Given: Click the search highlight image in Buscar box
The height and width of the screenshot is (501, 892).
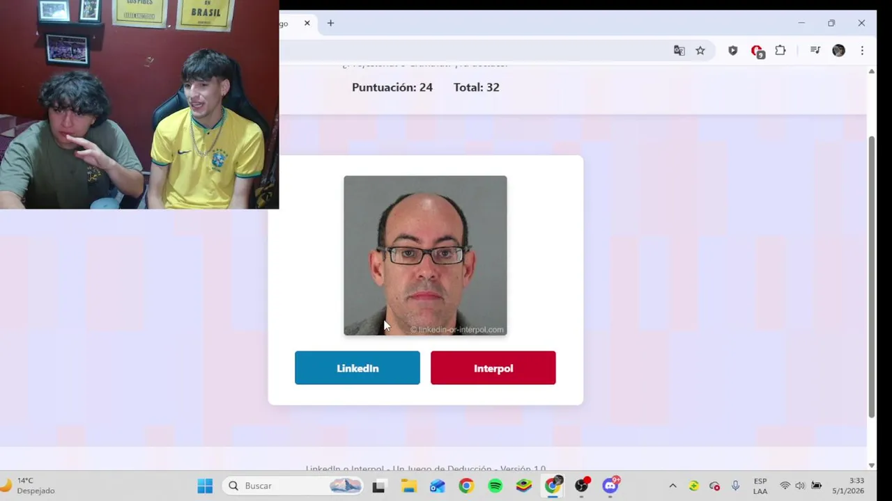Looking at the screenshot, I should pos(345,486).
